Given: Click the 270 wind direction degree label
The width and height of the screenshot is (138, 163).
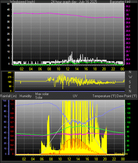Looking at the screenshot, I should click(9, 77).
